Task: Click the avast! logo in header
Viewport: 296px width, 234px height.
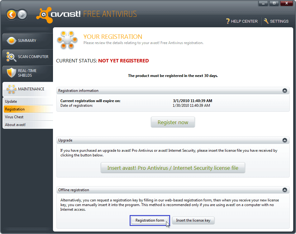Action: (58, 15)
